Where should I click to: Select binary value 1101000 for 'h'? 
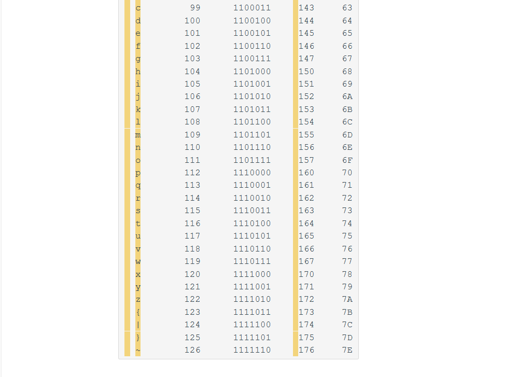pos(252,71)
